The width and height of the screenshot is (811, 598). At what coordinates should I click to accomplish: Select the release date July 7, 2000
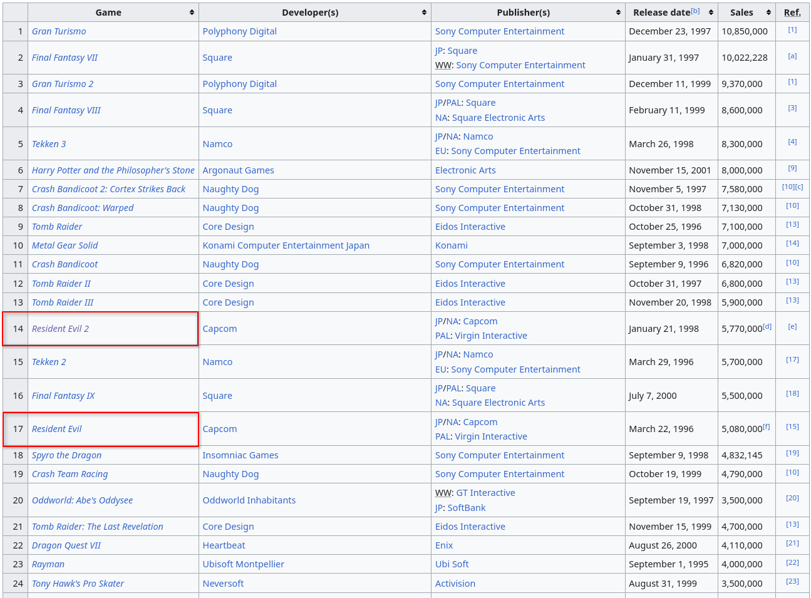tap(653, 396)
